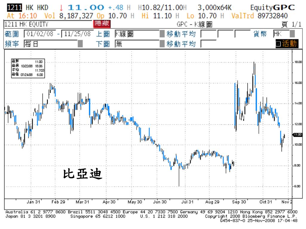Image resolution: width=306 pixels, height=229 pixels.
Task: Click the red 隱藏 hide button
Action: (x=102, y=24)
